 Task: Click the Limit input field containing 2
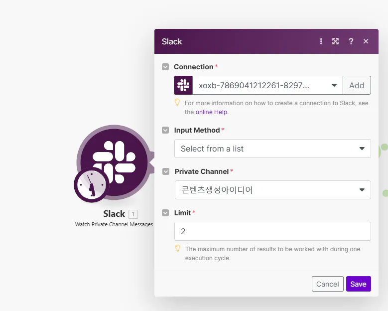click(x=272, y=231)
